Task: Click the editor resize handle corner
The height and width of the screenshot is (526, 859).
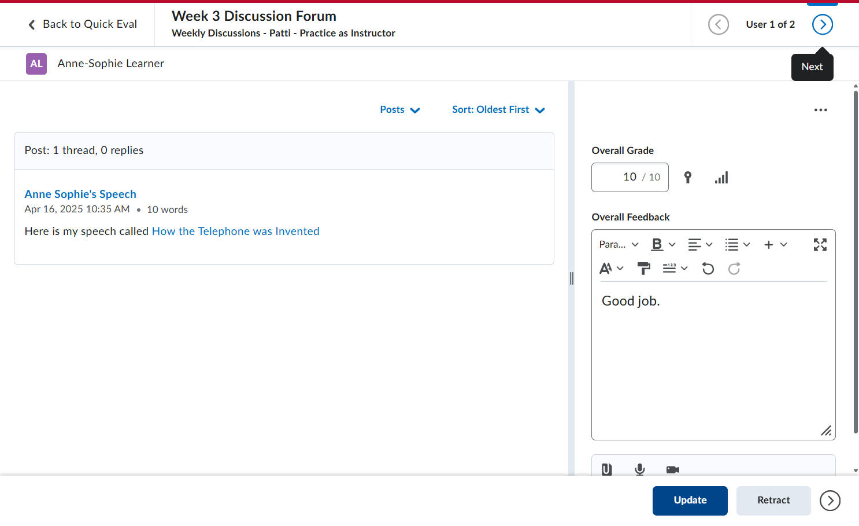Action: tap(826, 431)
